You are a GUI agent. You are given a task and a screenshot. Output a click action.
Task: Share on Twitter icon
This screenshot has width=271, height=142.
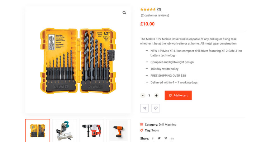[x=159, y=138]
